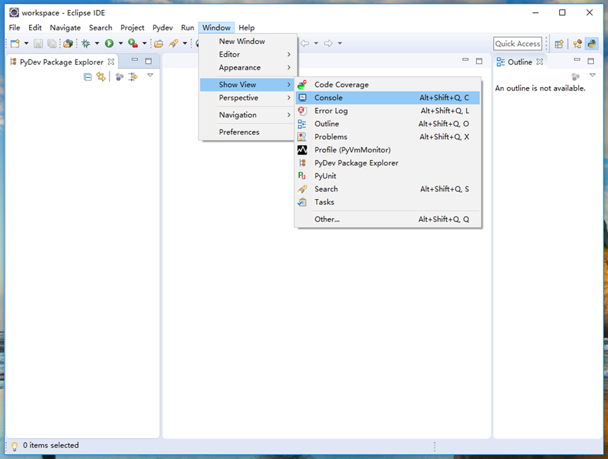Click the greyed spheres icon in Outline toolbar

576,77
